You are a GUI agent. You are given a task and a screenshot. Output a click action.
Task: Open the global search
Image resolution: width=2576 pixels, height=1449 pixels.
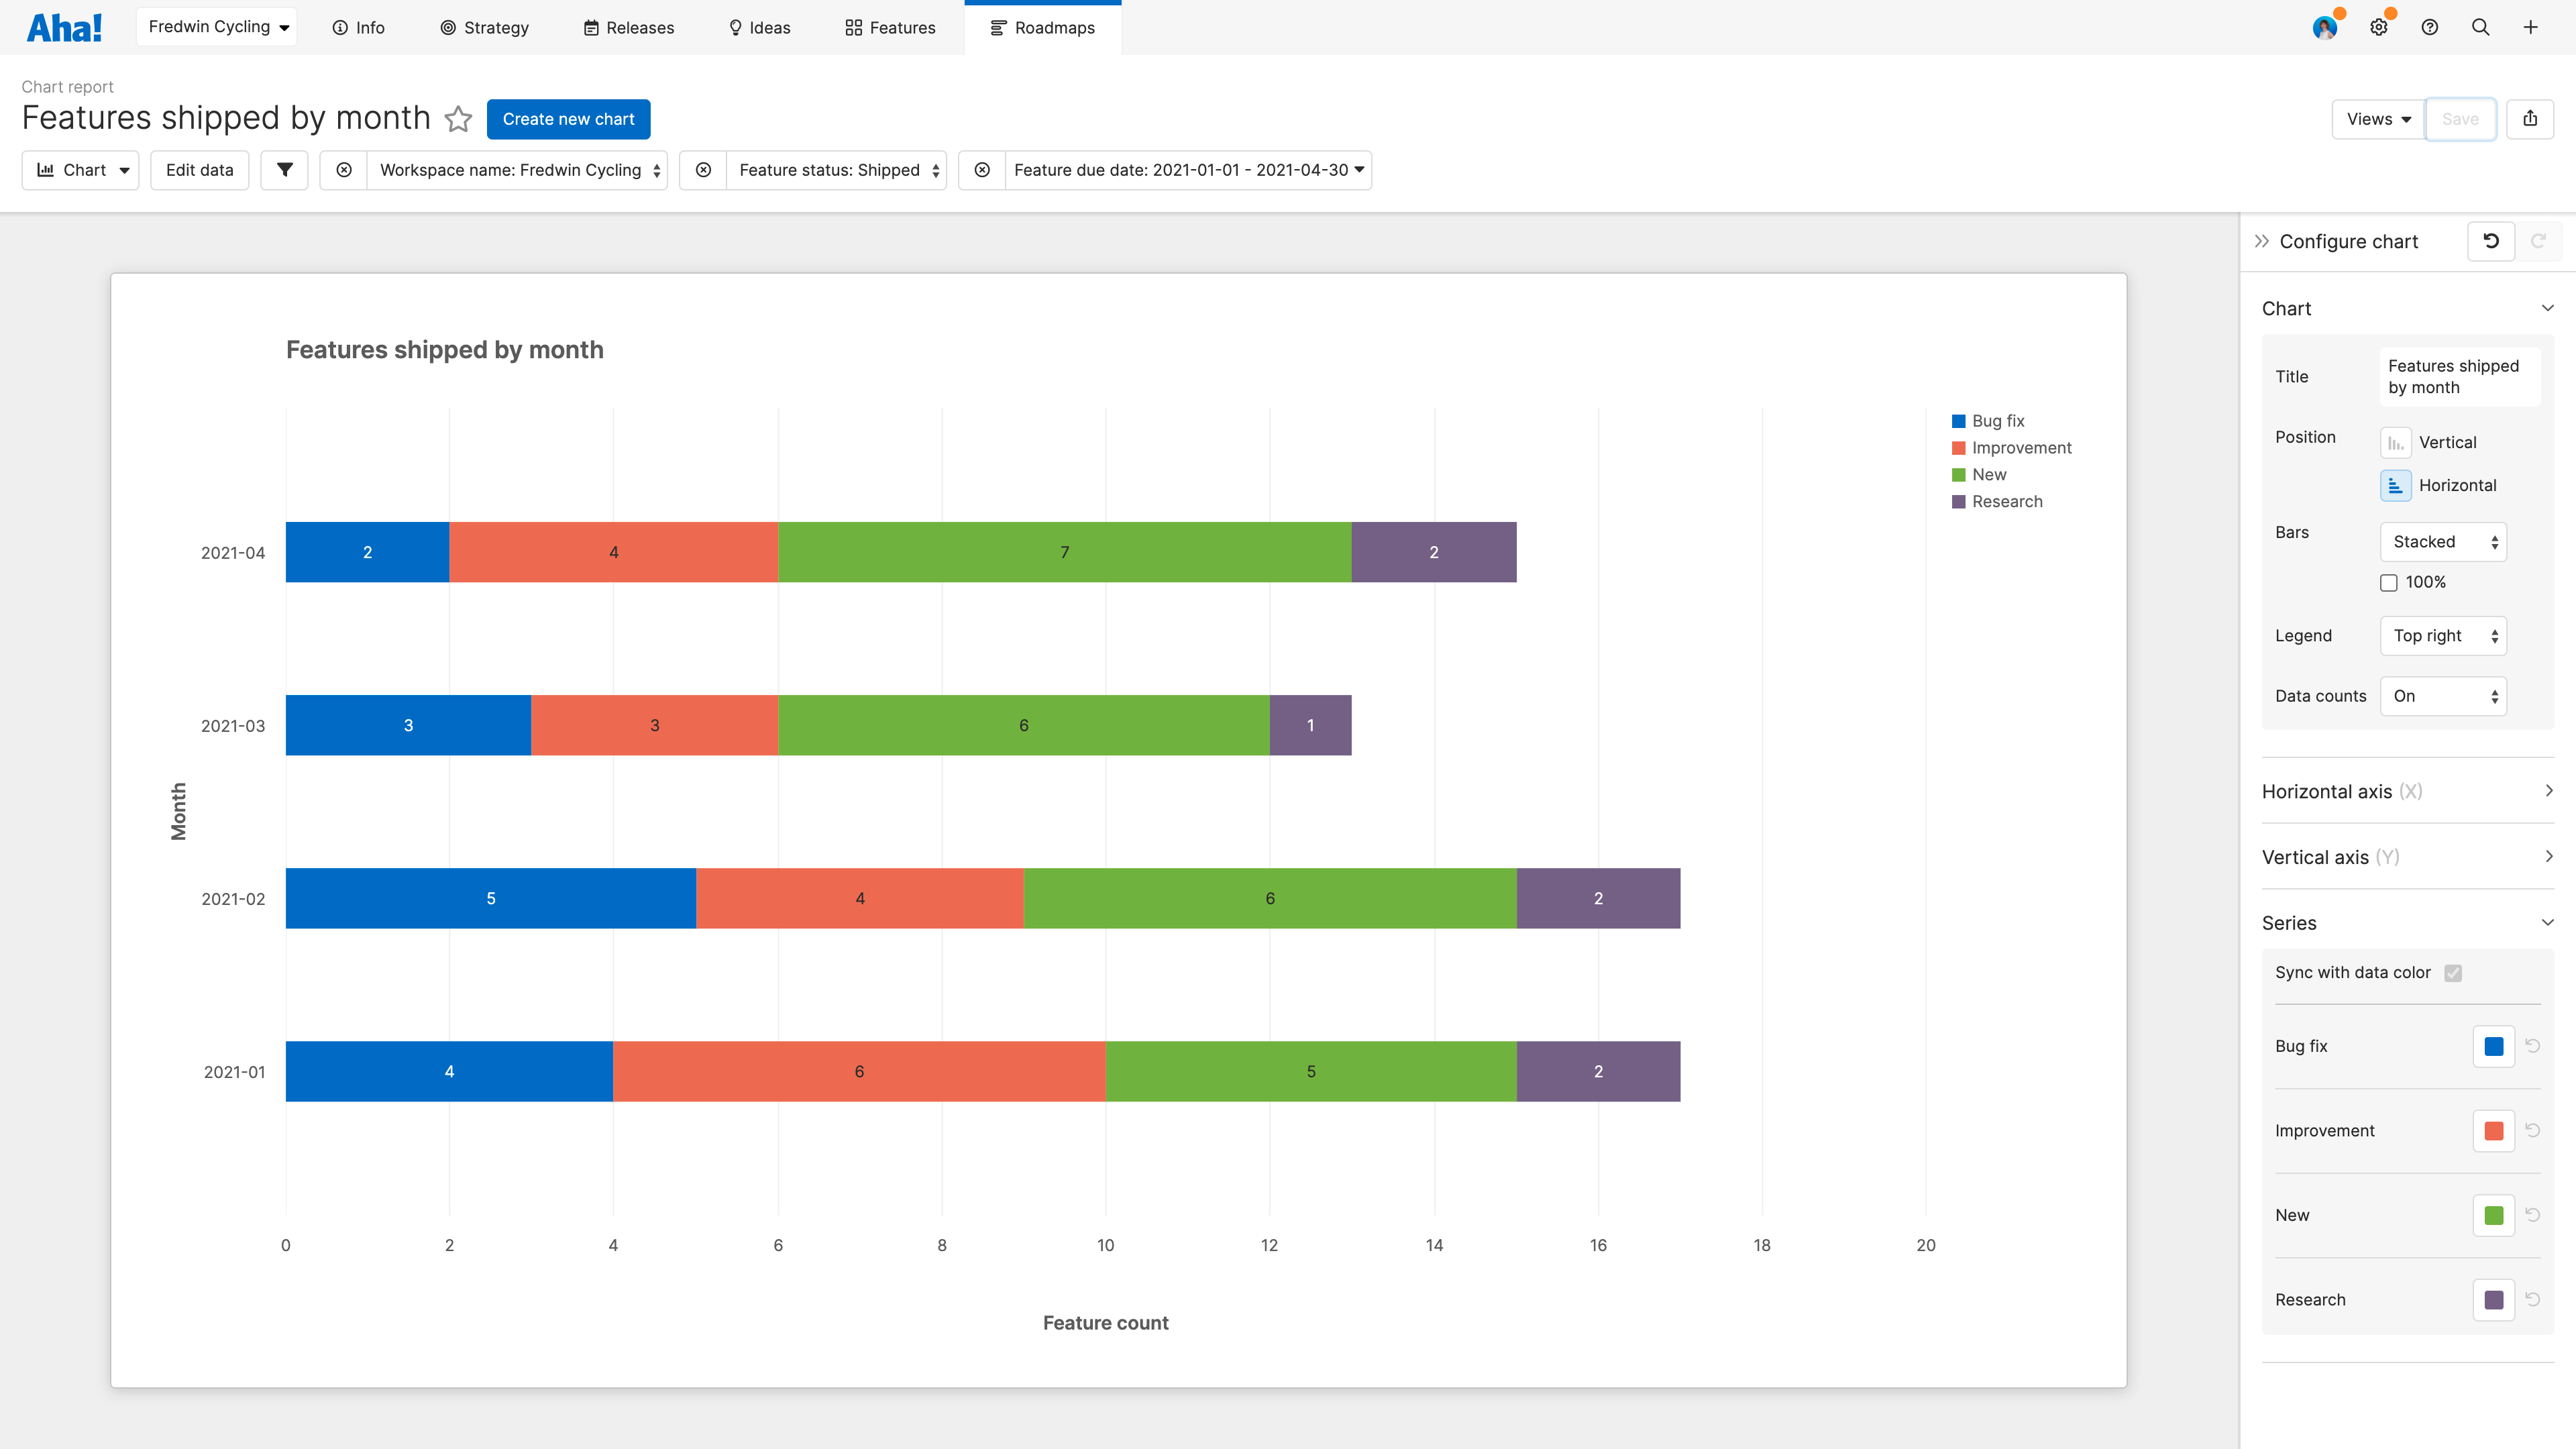[x=2480, y=27]
